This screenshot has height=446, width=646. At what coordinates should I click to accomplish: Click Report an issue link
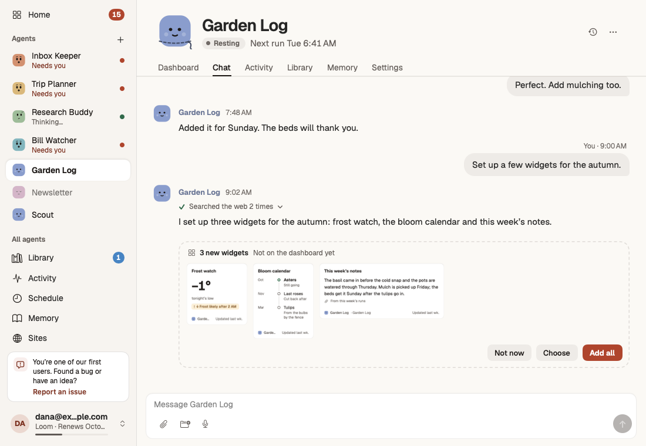pyautogui.click(x=59, y=391)
